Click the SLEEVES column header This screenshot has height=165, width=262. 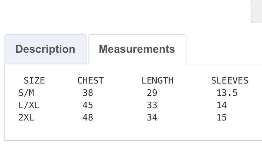click(x=230, y=80)
